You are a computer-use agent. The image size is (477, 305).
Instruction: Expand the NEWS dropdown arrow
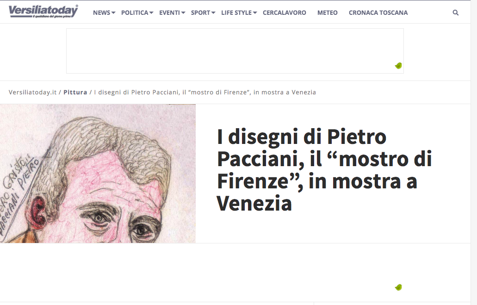point(113,13)
